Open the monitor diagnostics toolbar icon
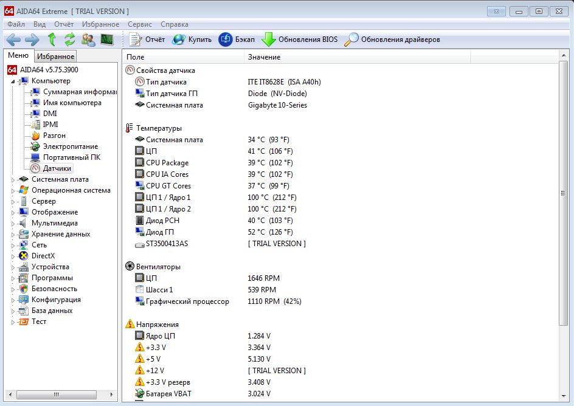The image size is (574, 406). (107, 39)
